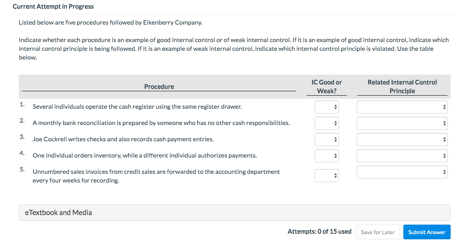This screenshot has height=252, width=461.
Task: Open the principle dropdown for Joe Cockrell's procedure
Action: [x=402, y=139]
